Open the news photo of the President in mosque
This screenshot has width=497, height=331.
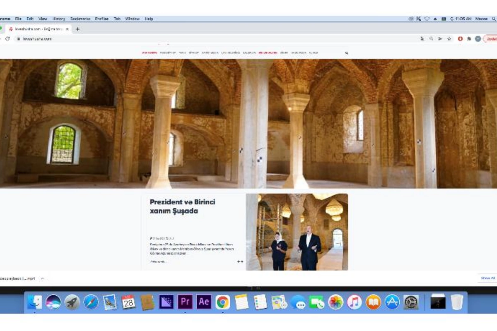(x=297, y=232)
